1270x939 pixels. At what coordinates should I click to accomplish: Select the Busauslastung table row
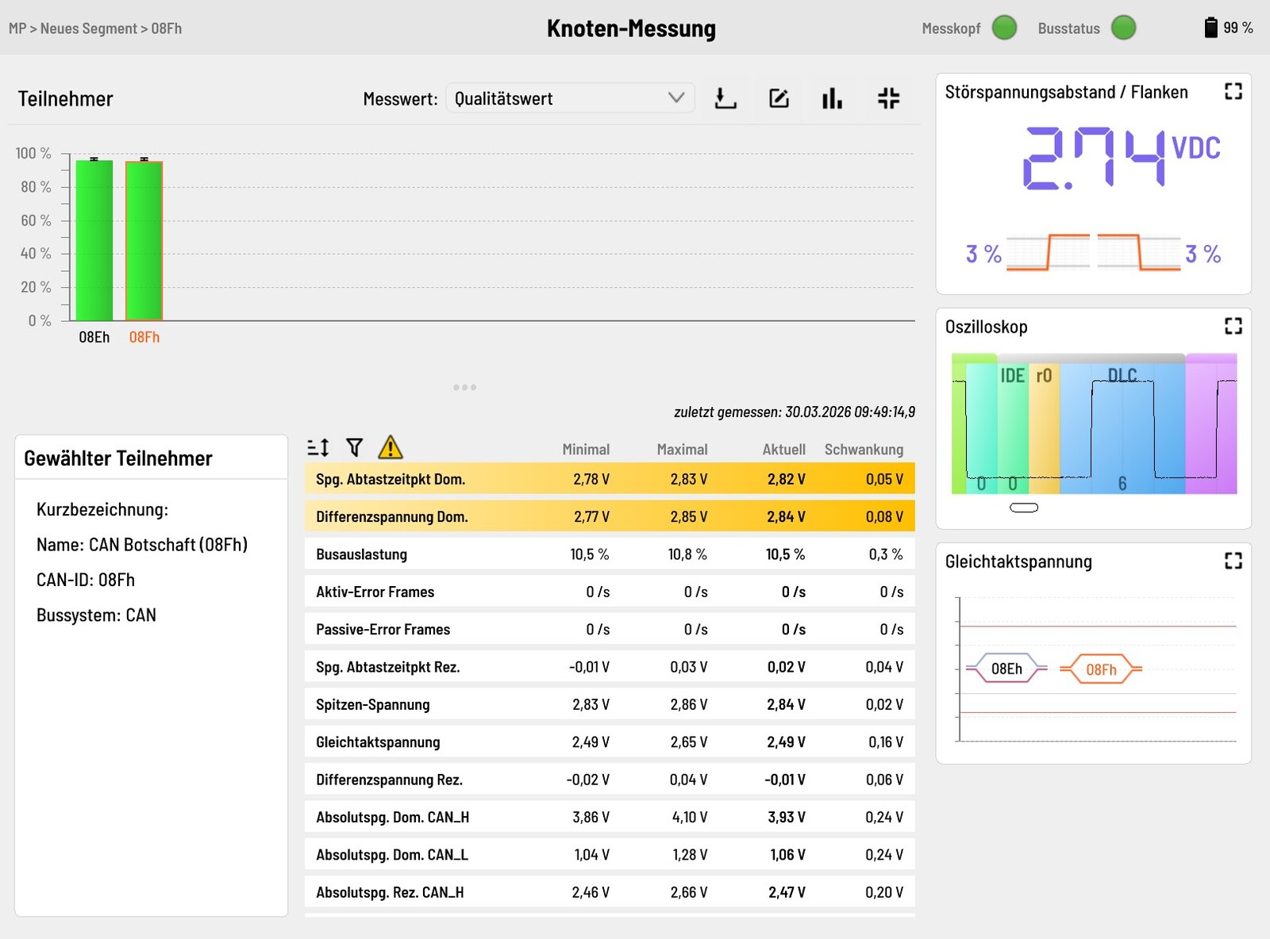(x=609, y=554)
